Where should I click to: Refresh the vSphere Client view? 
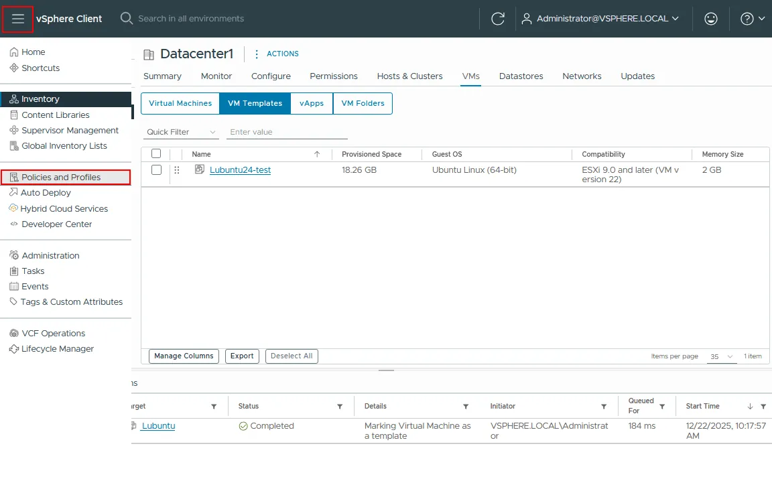pos(498,19)
